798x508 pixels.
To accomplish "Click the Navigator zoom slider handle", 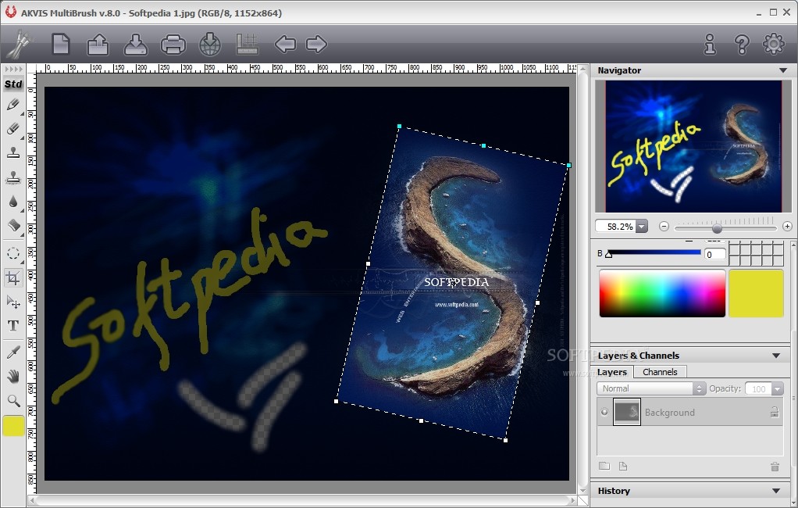I will click(x=717, y=227).
